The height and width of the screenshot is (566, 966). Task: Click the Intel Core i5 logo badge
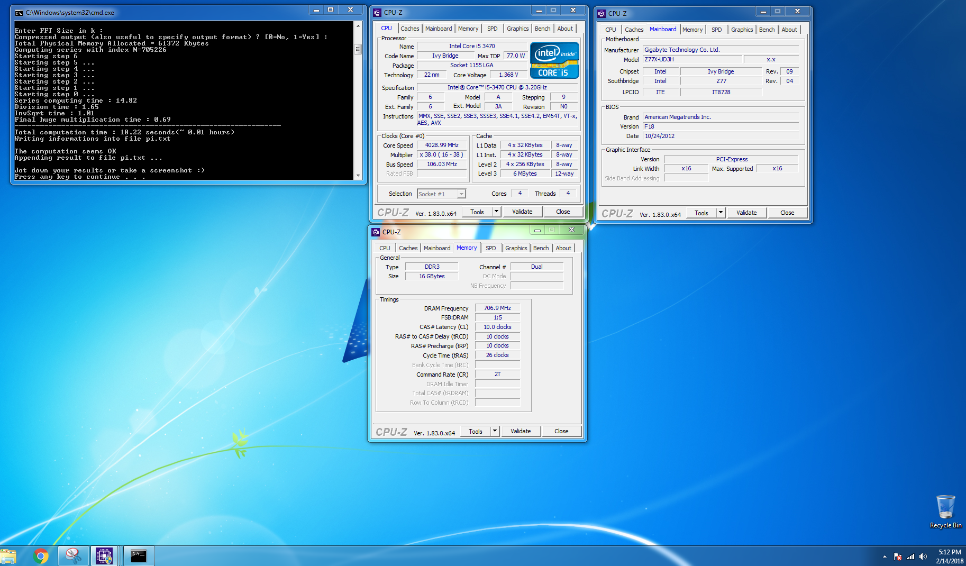pos(554,61)
